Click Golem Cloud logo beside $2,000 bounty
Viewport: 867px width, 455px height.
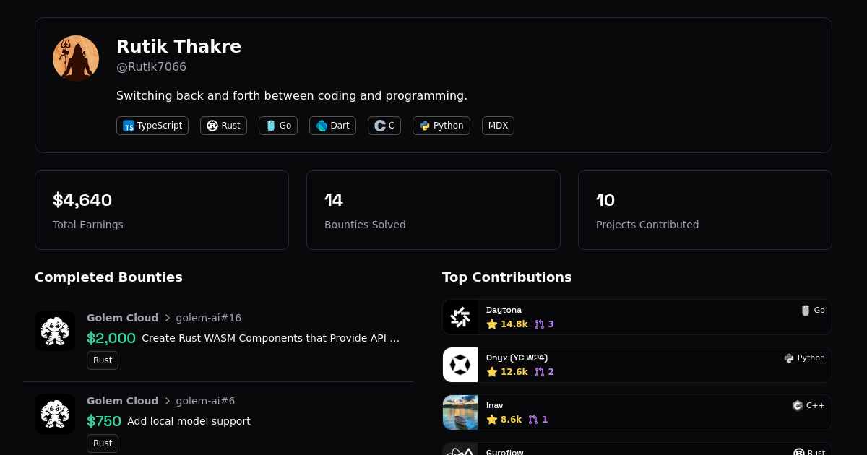55,331
